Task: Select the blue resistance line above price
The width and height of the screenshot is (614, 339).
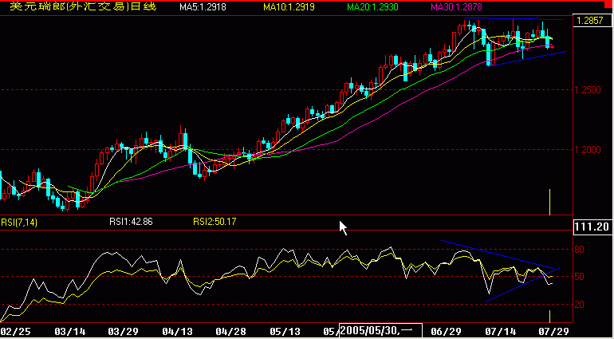Action: click(514, 18)
